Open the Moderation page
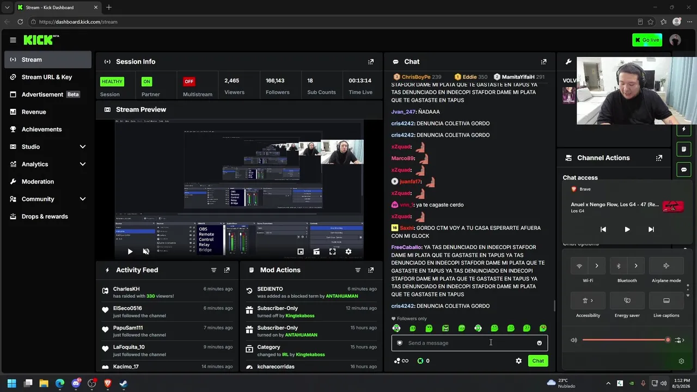The height and width of the screenshot is (392, 697). click(x=48, y=182)
